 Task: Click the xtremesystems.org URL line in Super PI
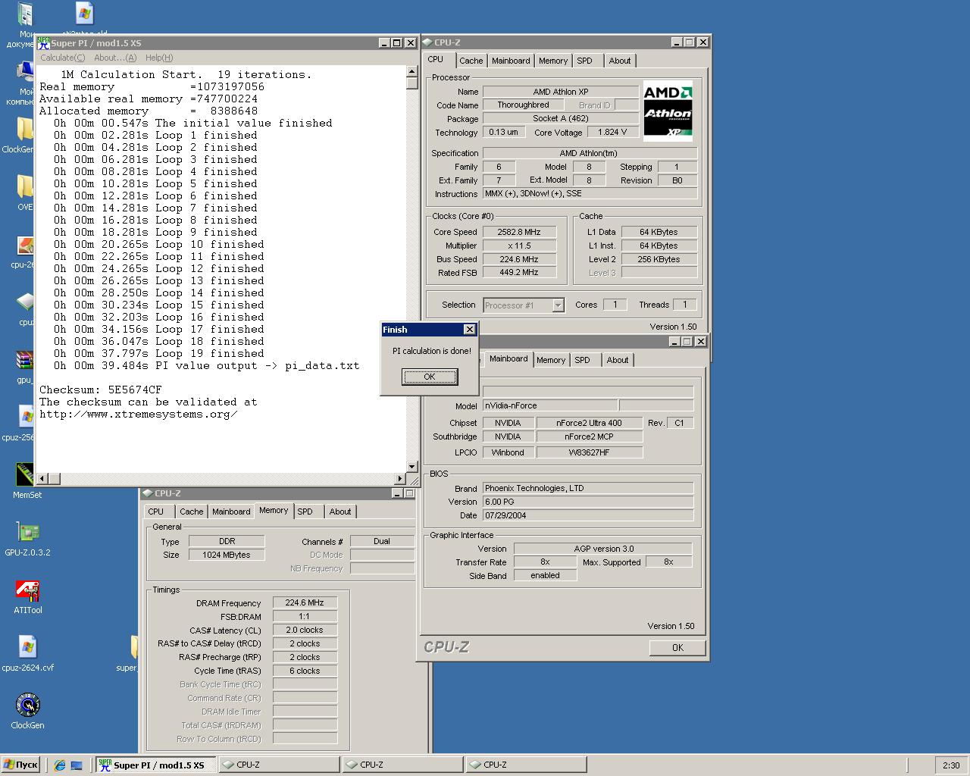point(139,414)
